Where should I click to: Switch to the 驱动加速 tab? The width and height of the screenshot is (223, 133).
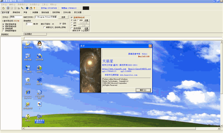coord(45,13)
